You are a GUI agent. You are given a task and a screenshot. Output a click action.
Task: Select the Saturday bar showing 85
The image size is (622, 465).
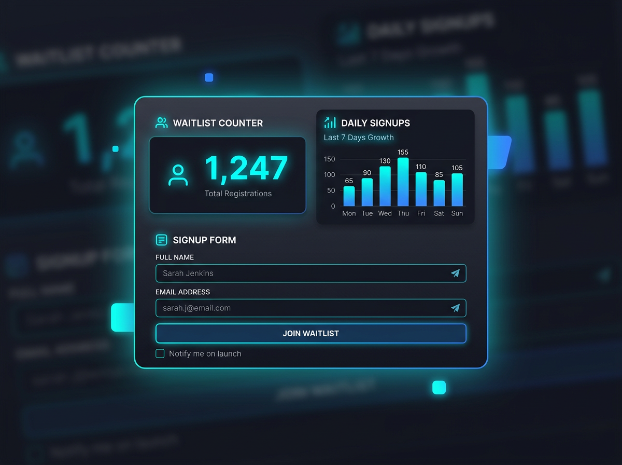click(439, 193)
